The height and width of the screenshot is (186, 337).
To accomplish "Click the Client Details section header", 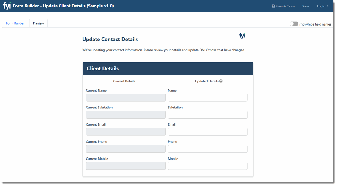I will 168,69.
